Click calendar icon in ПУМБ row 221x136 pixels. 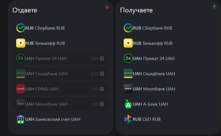point(102,89)
